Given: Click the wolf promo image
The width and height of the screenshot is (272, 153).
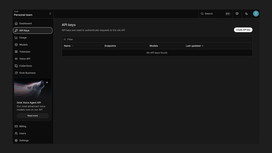Looking at the screenshot, I should click(x=32, y=88).
